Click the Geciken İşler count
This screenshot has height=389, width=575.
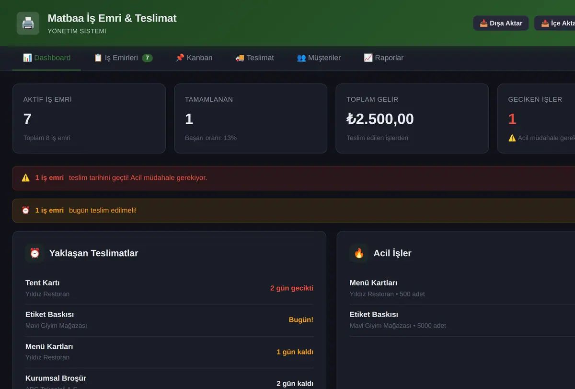point(512,119)
